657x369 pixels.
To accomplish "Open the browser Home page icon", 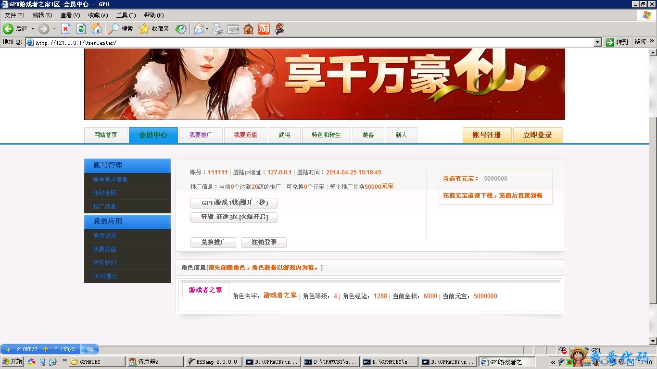I will (96, 29).
